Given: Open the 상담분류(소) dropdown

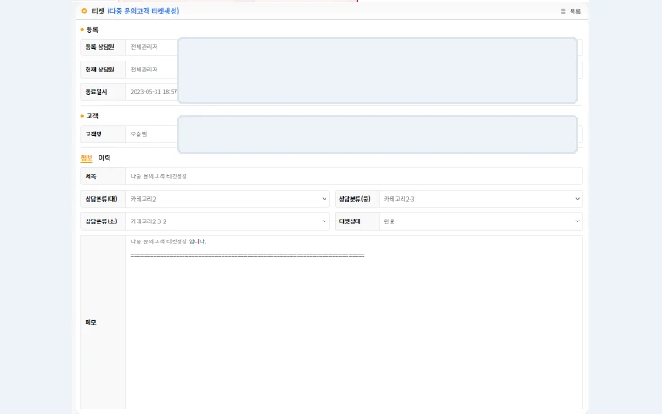Looking at the screenshot, I should tap(227, 221).
